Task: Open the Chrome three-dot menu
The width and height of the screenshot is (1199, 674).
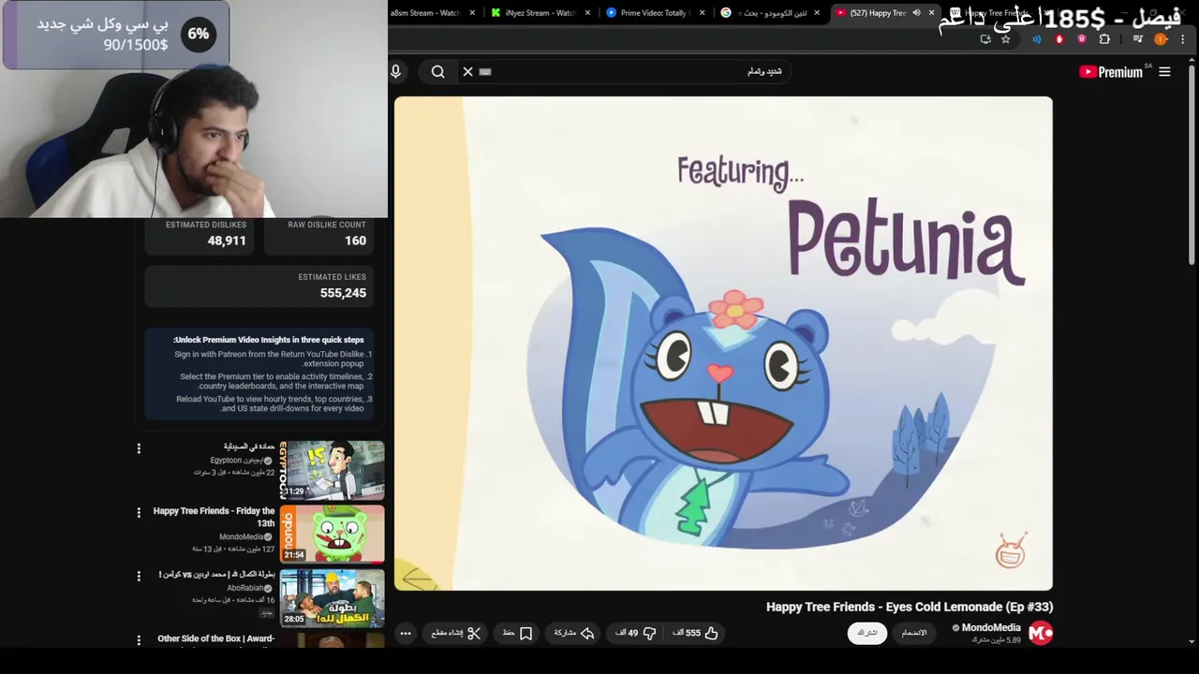Action: click(x=1183, y=39)
